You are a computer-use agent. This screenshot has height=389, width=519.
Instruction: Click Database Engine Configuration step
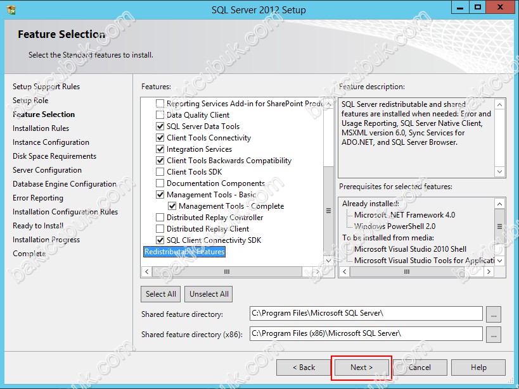[x=65, y=184]
